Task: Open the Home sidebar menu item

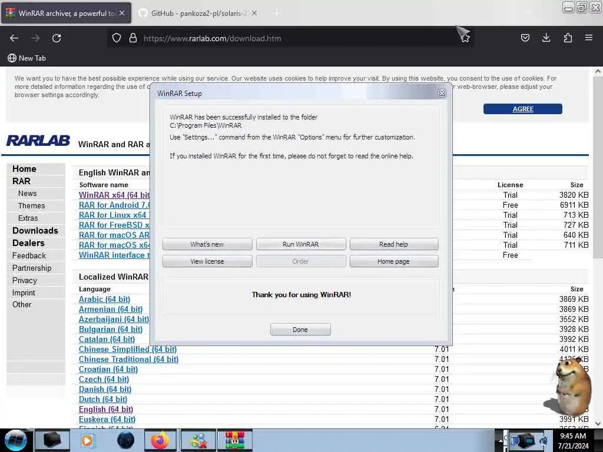Action: coord(24,169)
